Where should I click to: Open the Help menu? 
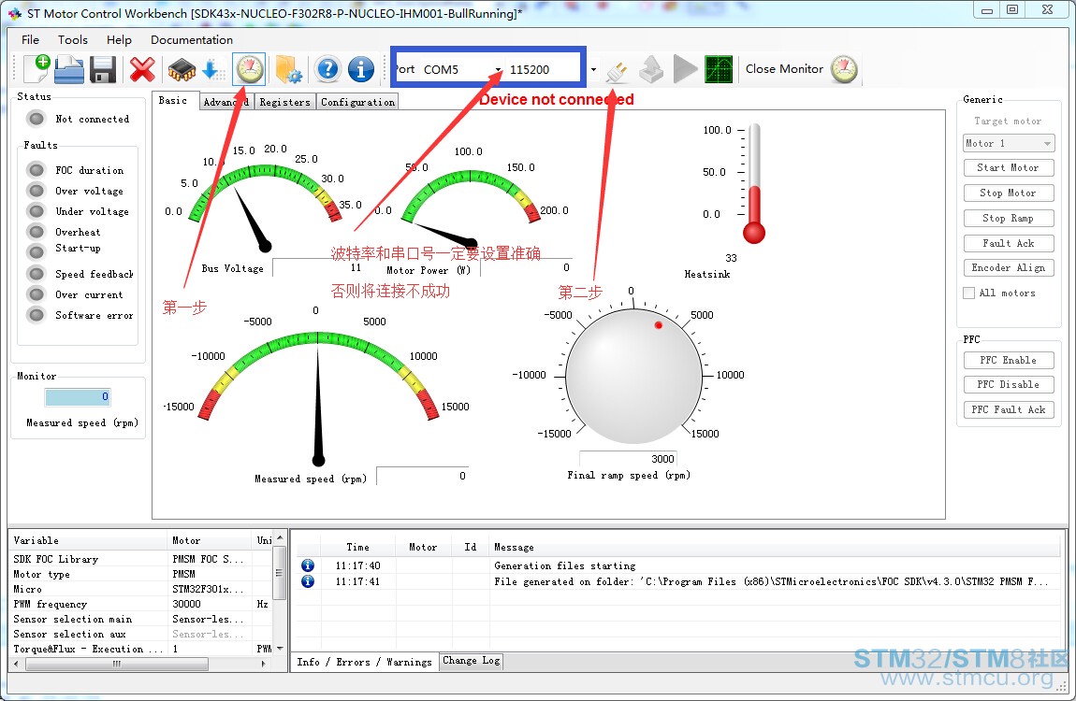[x=119, y=40]
